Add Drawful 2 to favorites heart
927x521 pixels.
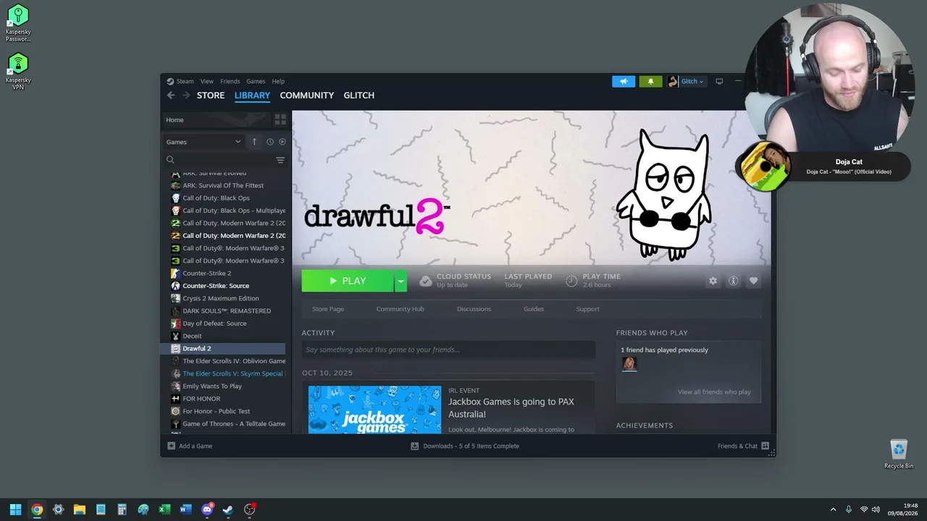tap(753, 281)
